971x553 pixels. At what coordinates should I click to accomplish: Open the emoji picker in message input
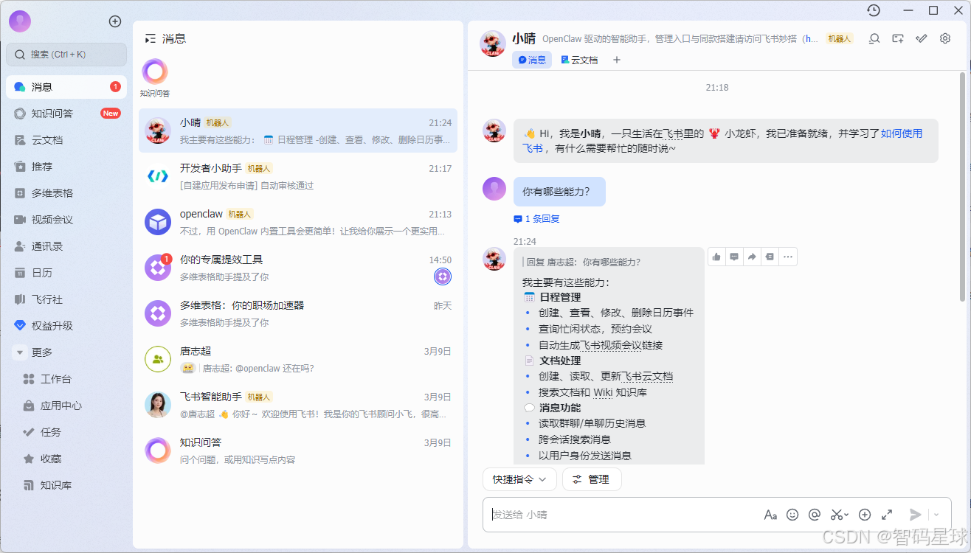click(792, 515)
